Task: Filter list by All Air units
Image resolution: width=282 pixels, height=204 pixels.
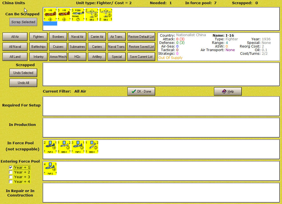Action: tap(15, 37)
